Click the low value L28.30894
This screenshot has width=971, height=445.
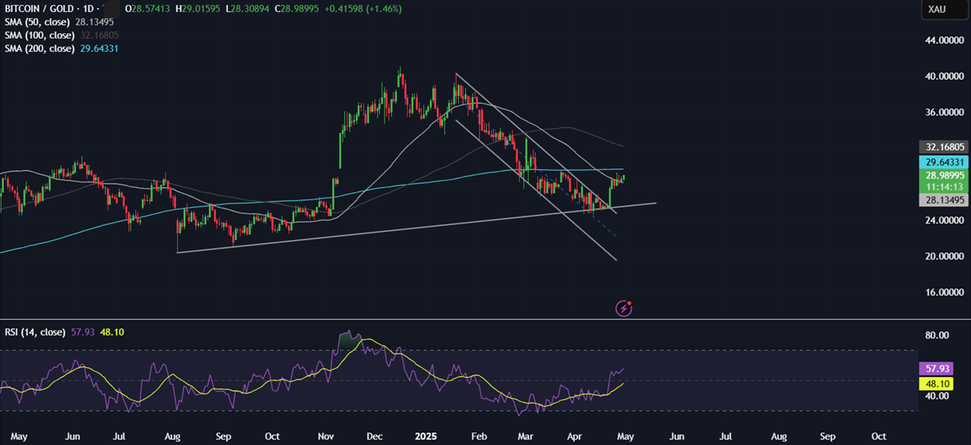248,9
